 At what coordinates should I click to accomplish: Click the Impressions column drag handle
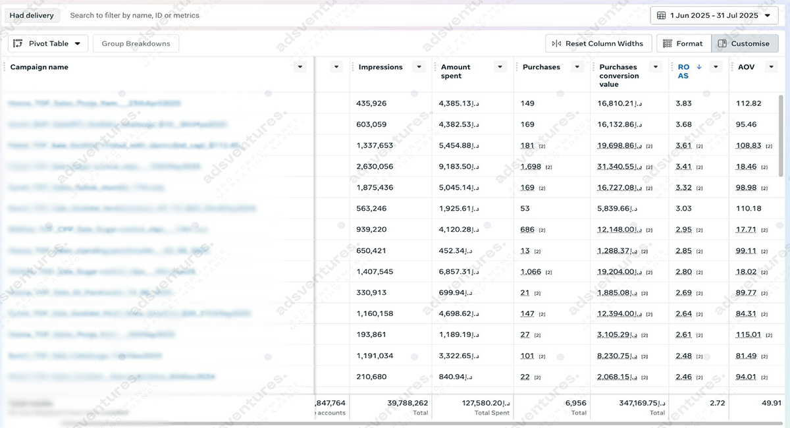click(x=354, y=67)
